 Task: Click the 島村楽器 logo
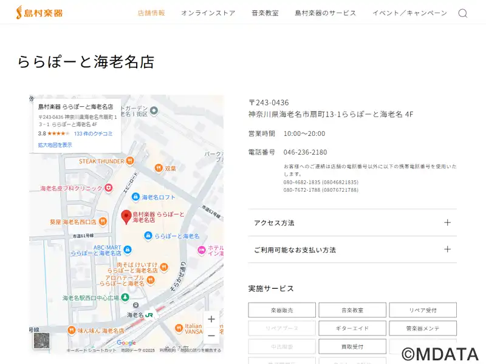pyautogui.click(x=39, y=13)
